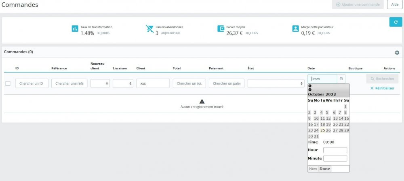
Task: Click the Done button in datepicker
Action: tap(325, 169)
